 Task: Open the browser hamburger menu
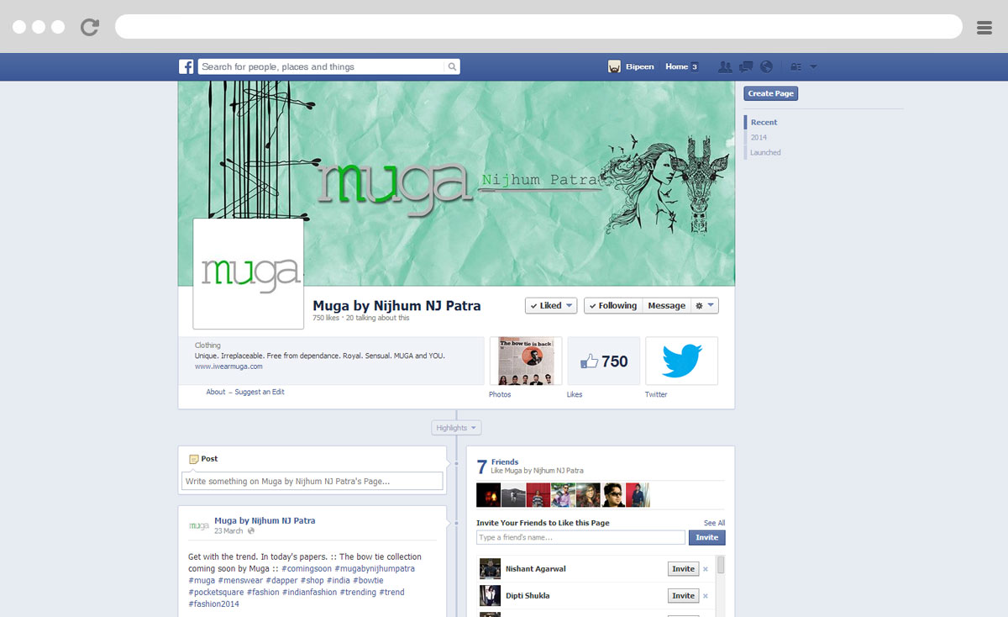pos(984,27)
